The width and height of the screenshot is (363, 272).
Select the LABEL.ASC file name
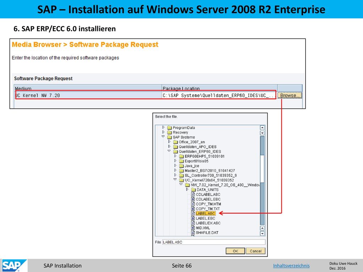pyautogui.click(x=206, y=214)
